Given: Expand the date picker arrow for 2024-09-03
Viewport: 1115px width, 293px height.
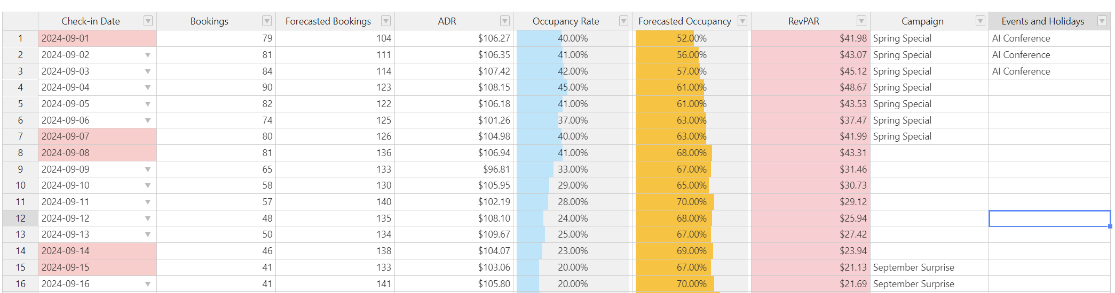Looking at the screenshot, I should coord(148,71).
